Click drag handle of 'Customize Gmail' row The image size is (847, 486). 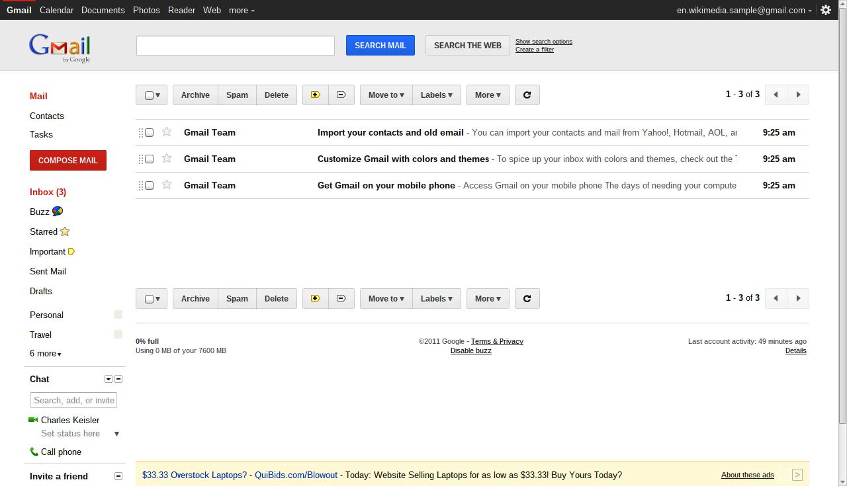141,159
